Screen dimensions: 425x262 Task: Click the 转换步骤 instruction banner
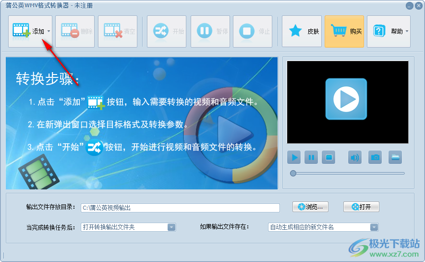pos(142,123)
